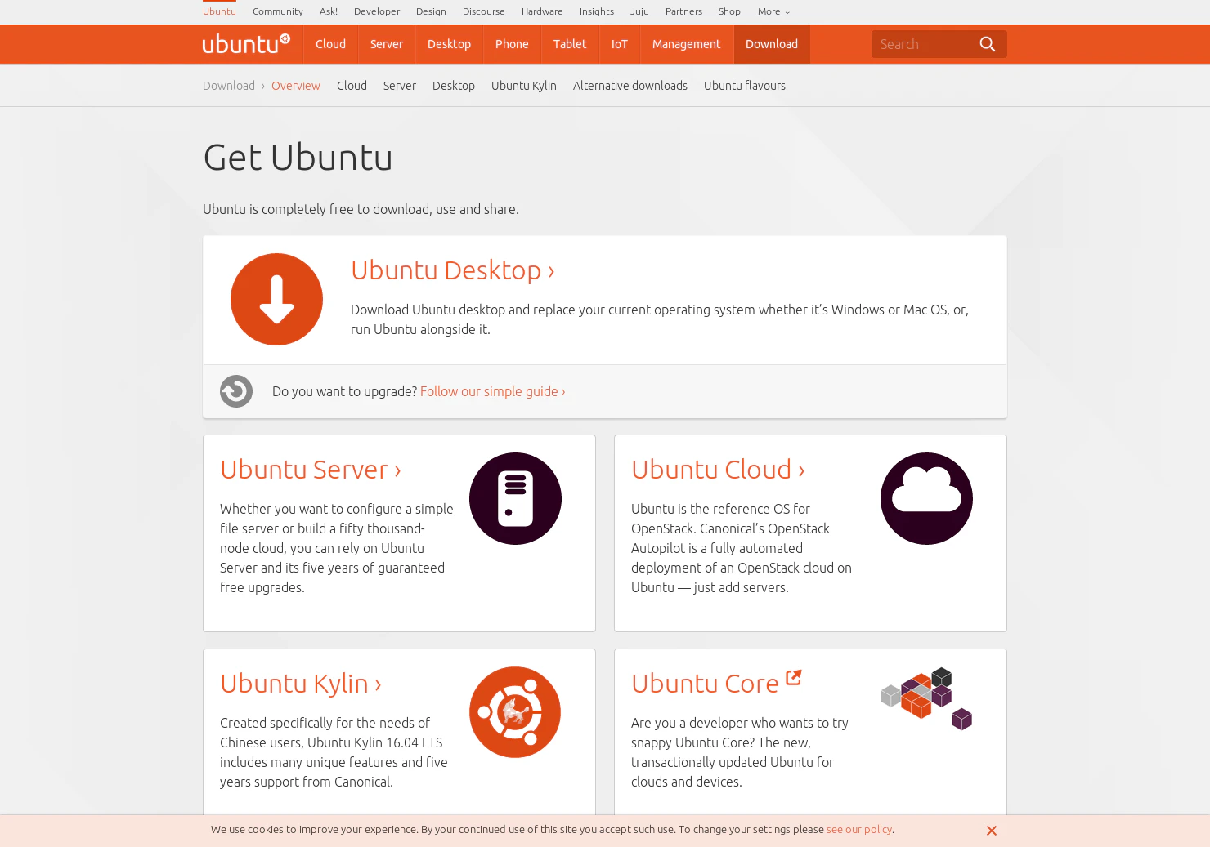Click the Ubuntu logo in header
Viewport: 1210px width, 847px height.
[246, 44]
